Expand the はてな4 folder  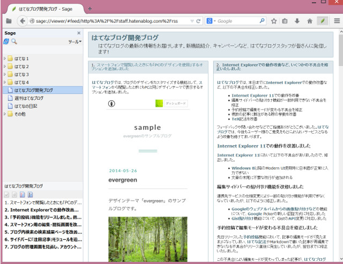click(5, 83)
